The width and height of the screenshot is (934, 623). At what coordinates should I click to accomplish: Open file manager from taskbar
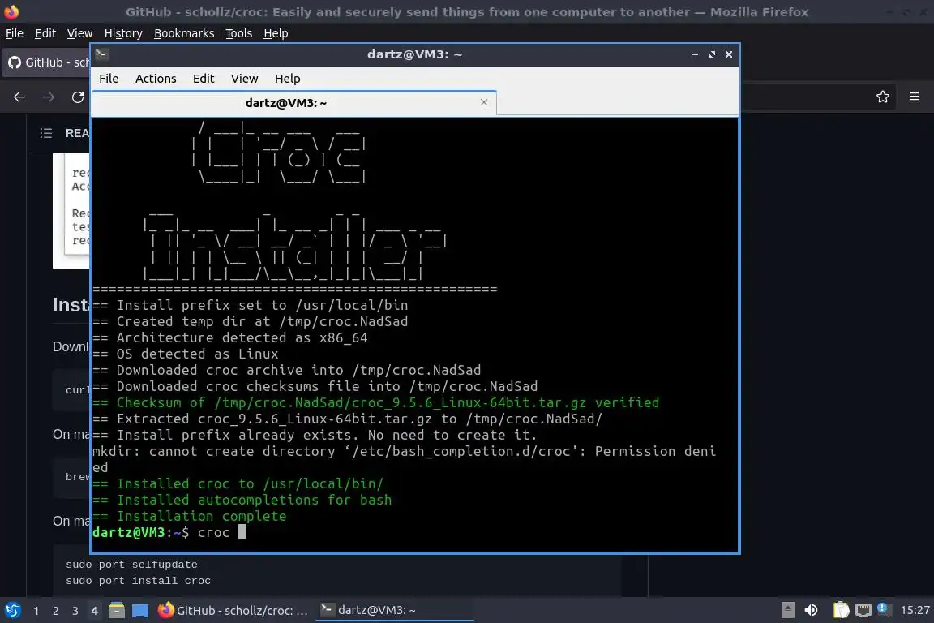(117, 610)
